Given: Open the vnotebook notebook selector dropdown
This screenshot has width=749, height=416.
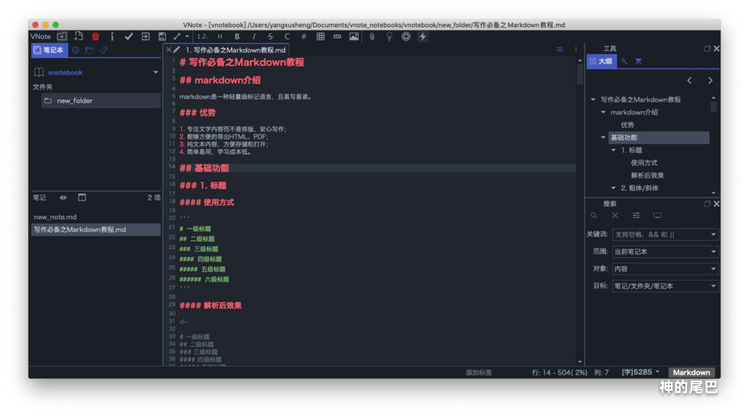Looking at the screenshot, I should [x=156, y=73].
